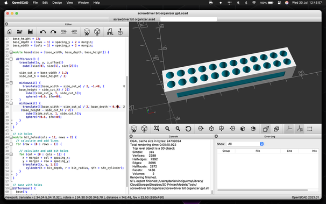Toggle Perspective projection view button

click(266, 129)
